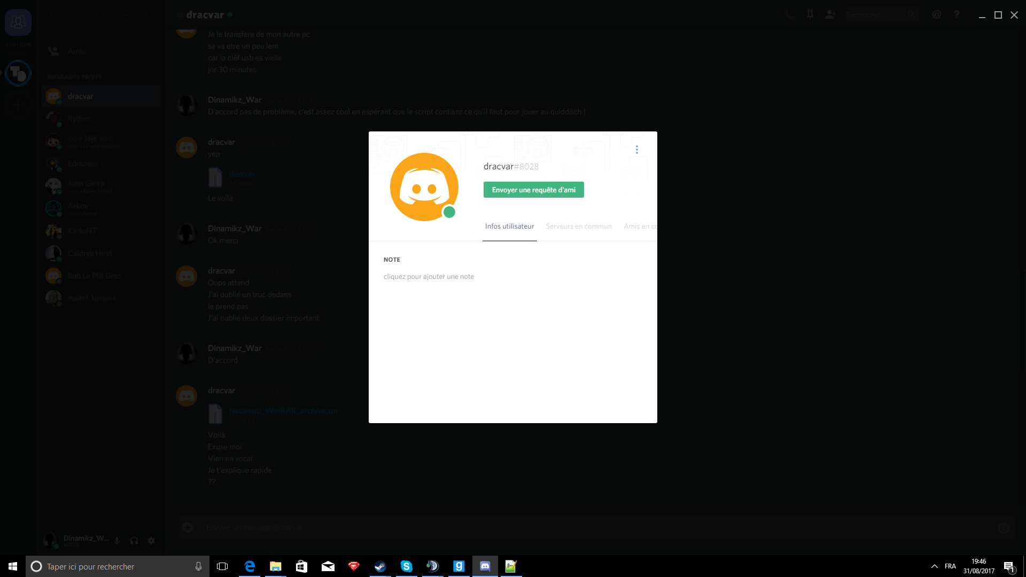Open Windows notification center icon

[1009, 566]
